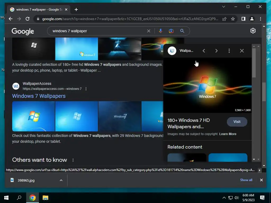Viewport: 271px width, 203px height.
Task: Open the large Windows 7 preview image
Action: point(207,85)
